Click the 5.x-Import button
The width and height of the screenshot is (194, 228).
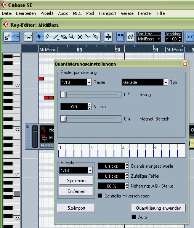(76, 208)
